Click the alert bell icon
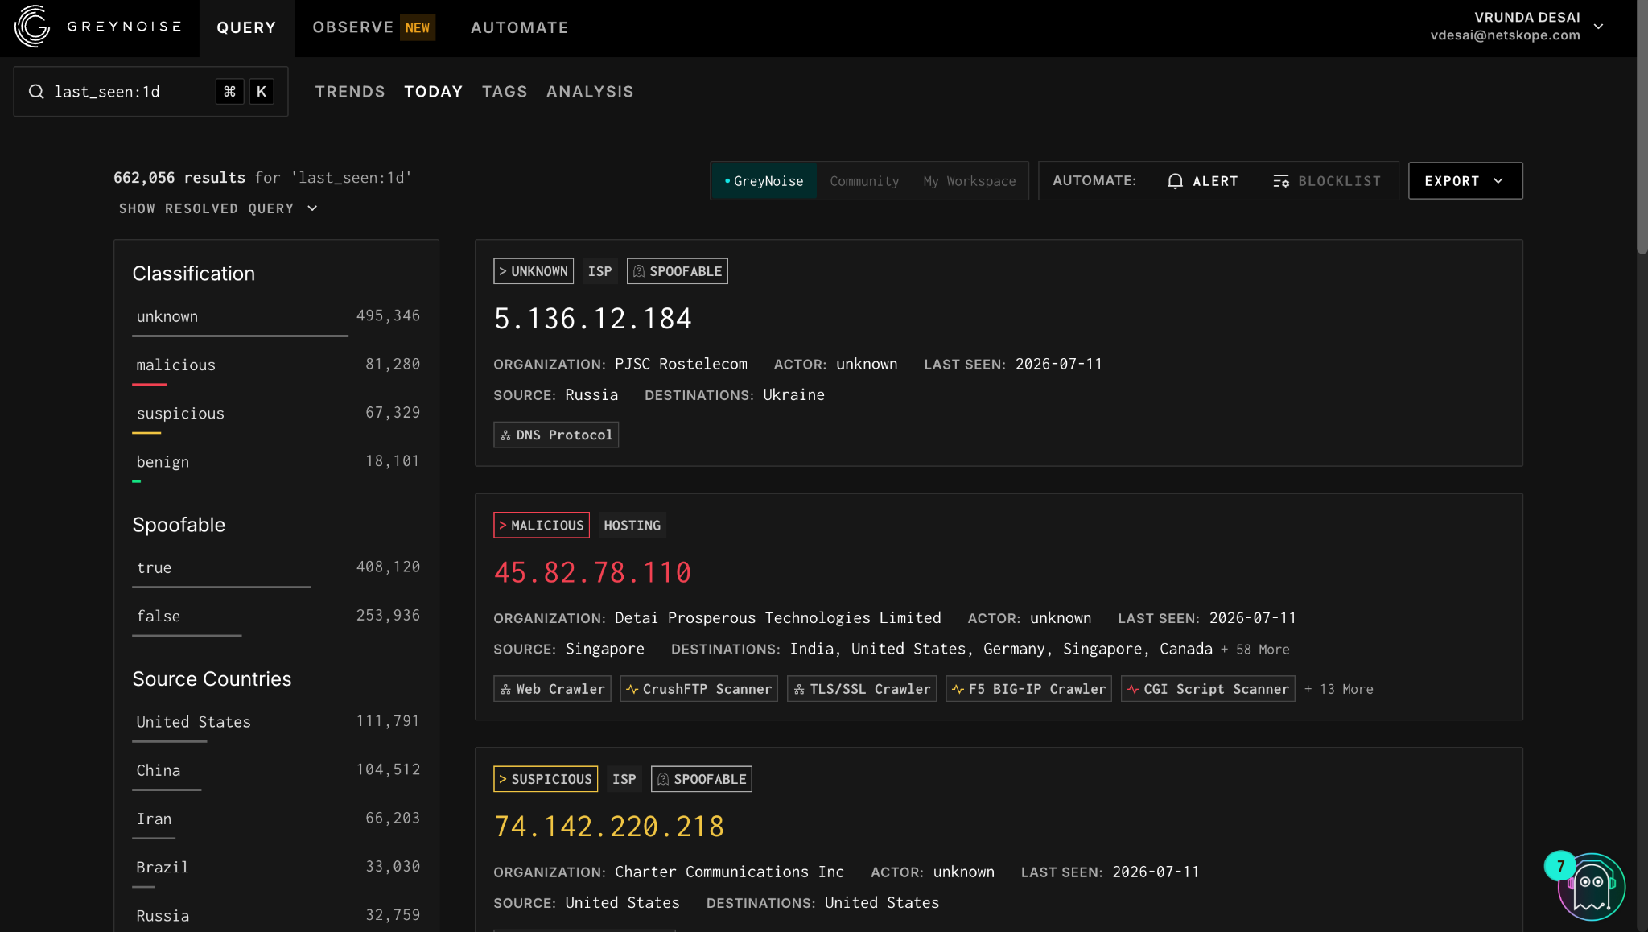The image size is (1648, 932). [1175, 181]
